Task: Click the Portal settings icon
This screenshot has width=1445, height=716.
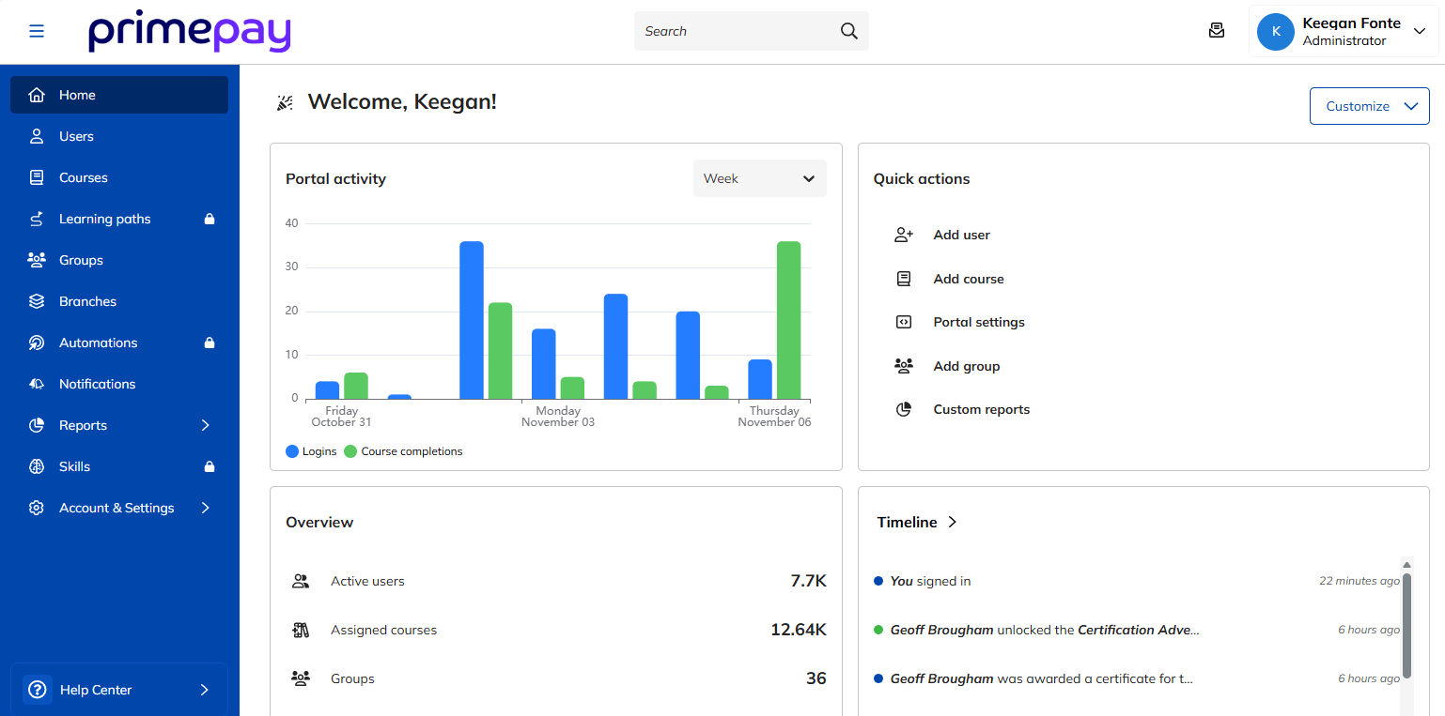Action: coord(903,323)
